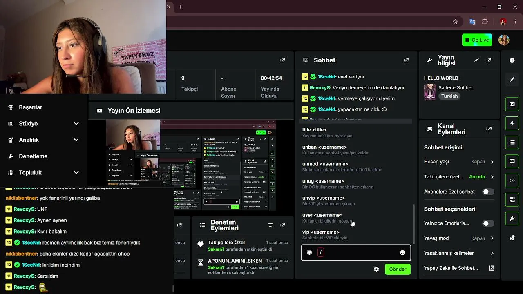Open the Denetim Eylemleri filter icon

coord(270,225)
